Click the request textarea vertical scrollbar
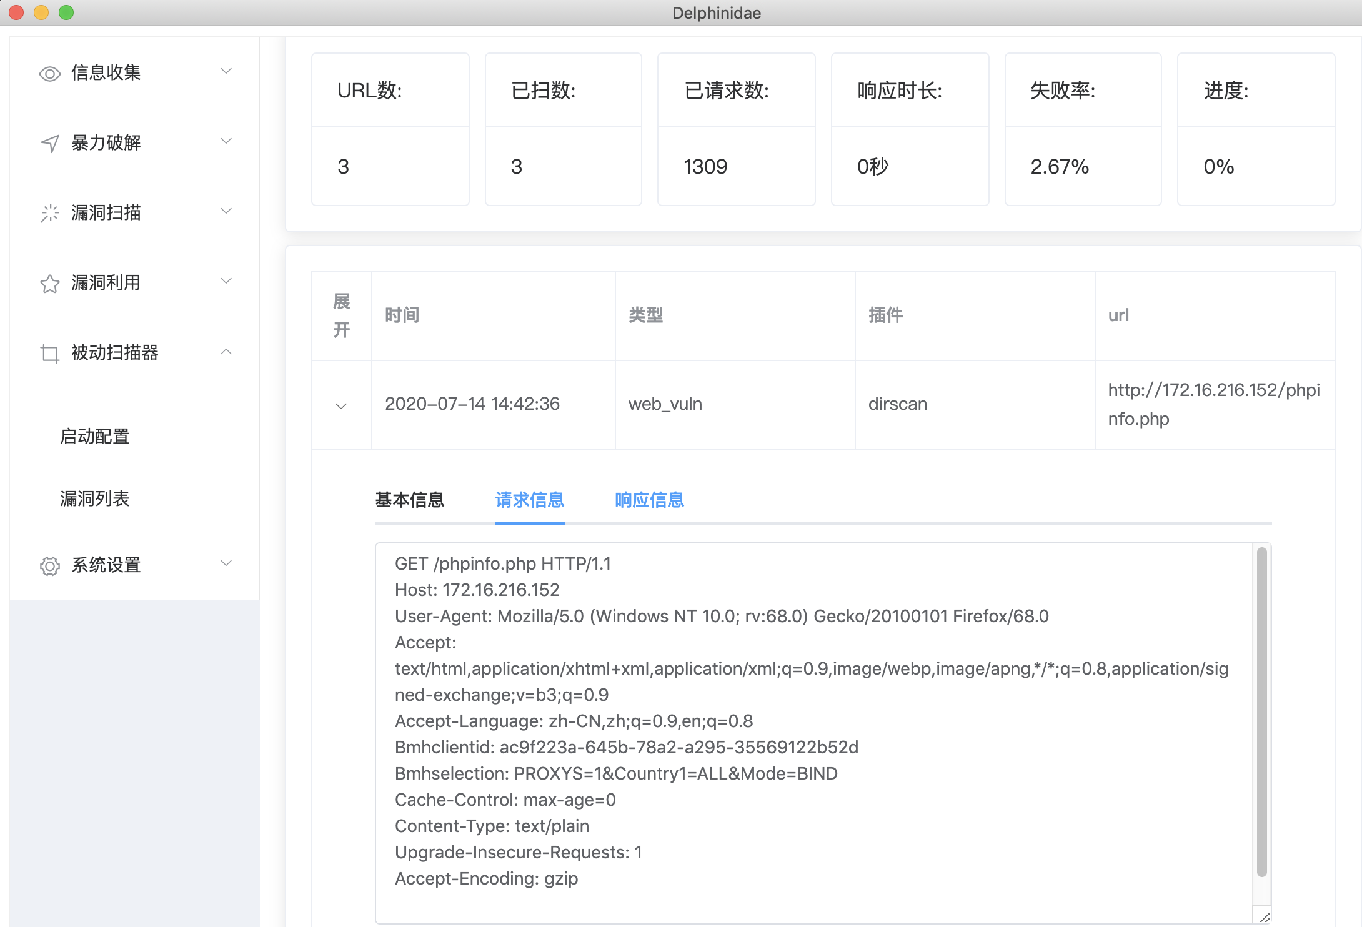 coord(1261,711)
